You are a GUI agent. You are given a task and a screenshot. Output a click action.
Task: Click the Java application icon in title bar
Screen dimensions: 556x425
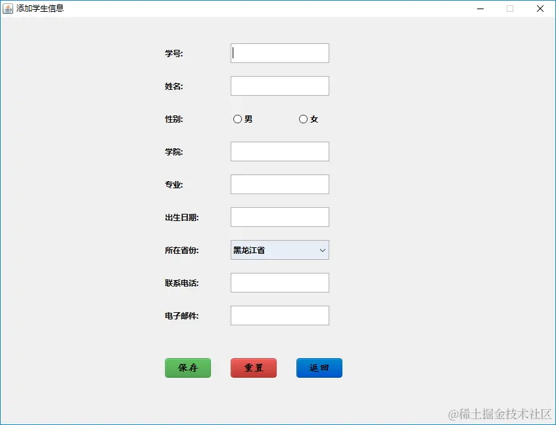coord(9,9)
